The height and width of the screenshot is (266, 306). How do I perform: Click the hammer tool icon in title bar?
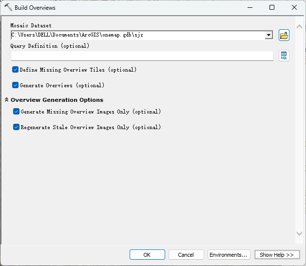pyautogui.click(x=8, y=7)
